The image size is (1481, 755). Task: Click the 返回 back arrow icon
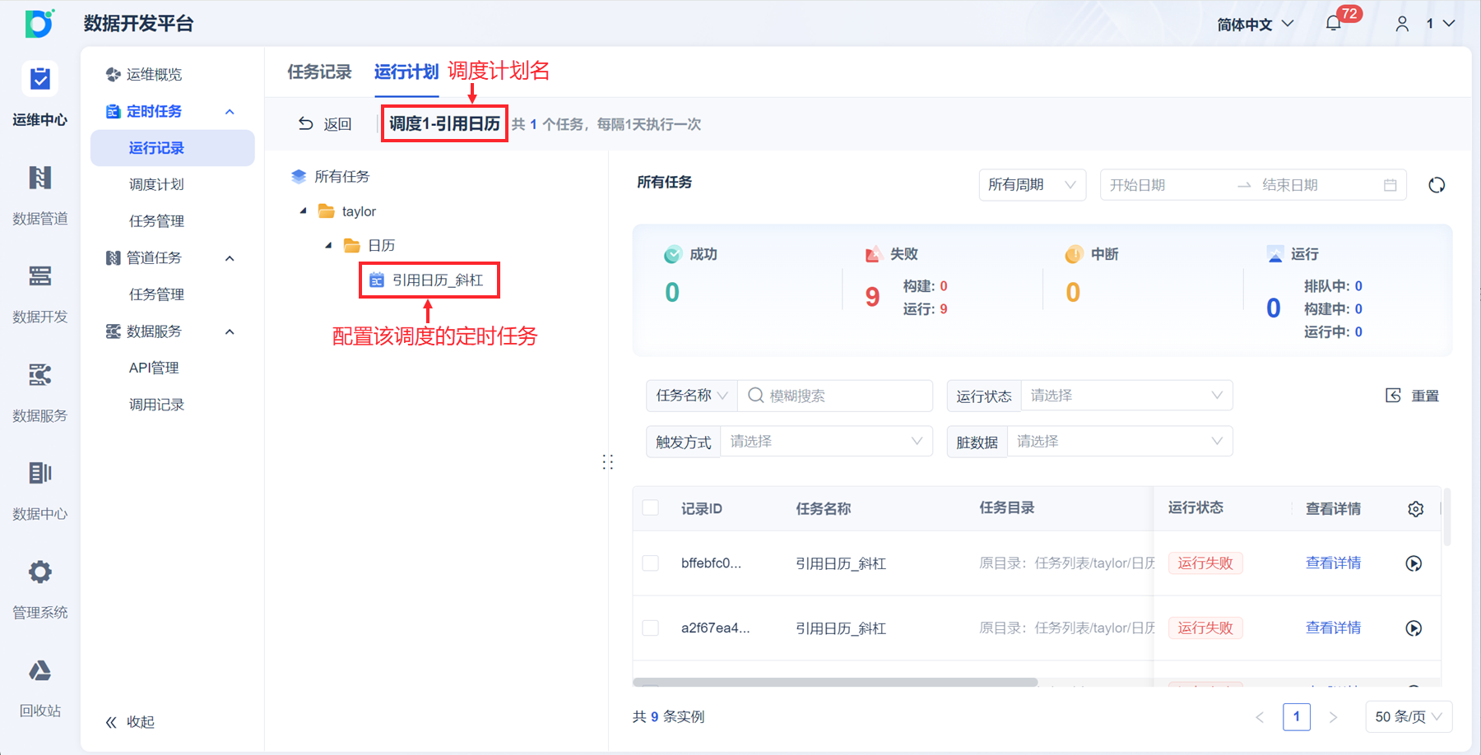pos(306,123)
